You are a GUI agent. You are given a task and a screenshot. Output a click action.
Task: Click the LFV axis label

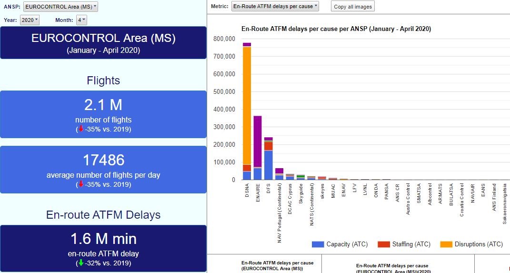point(355,188)
